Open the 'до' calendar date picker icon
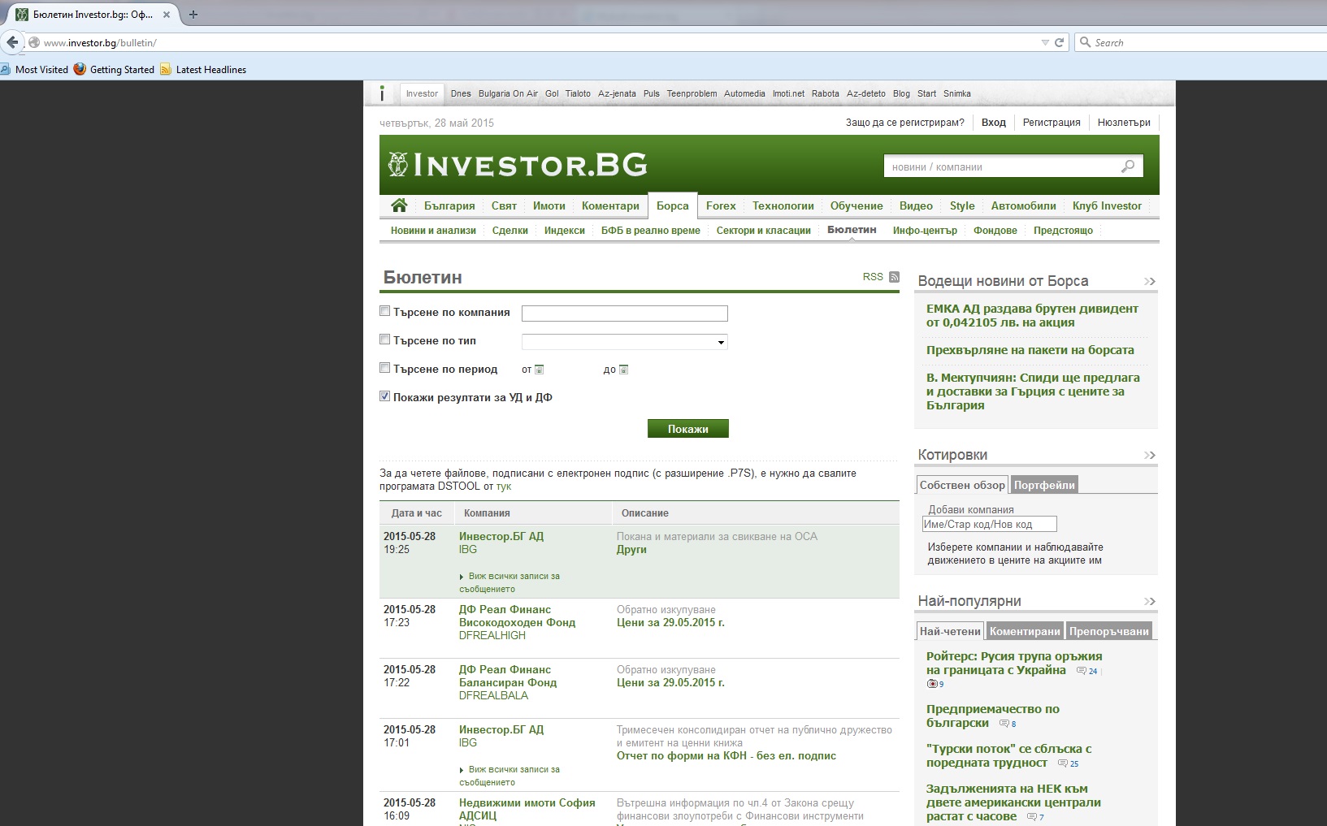The width and height of the screenshot is (1327, 826). [624, 370]
